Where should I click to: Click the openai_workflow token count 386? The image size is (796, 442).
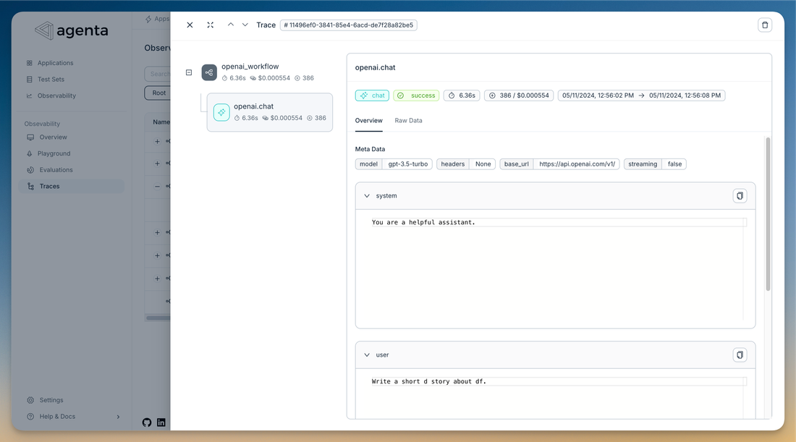305,78
